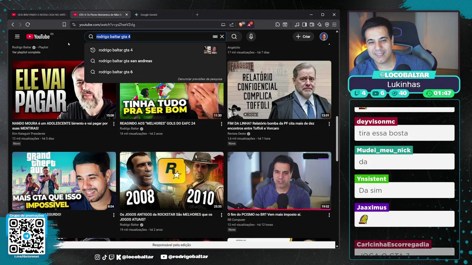Toggle browser sidebar panel icon
Viewport: 472px width, 265px height.
pyautogui.click(x=305, y=25)
